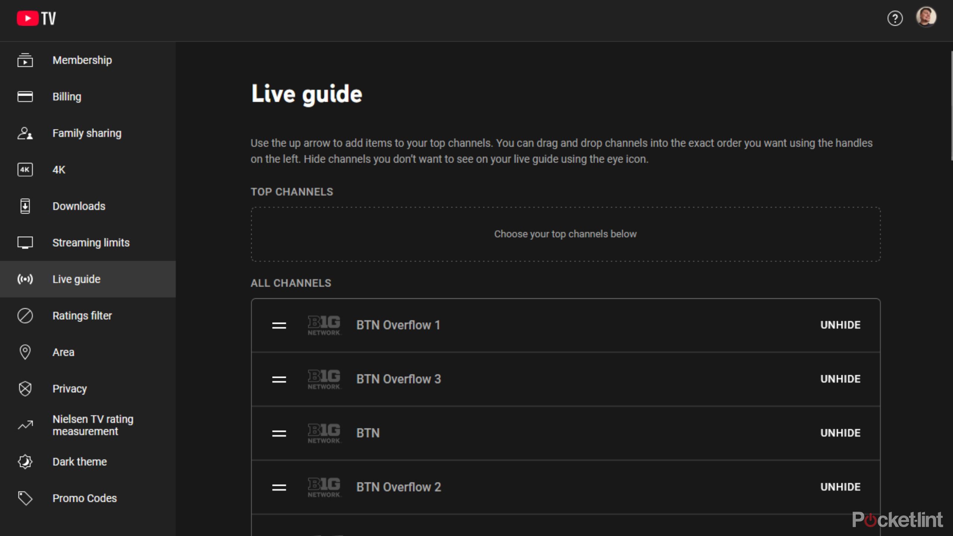This screenshot has height=536, width=953.
Task: Go to the Billing settings
Action: coord(67,96)
